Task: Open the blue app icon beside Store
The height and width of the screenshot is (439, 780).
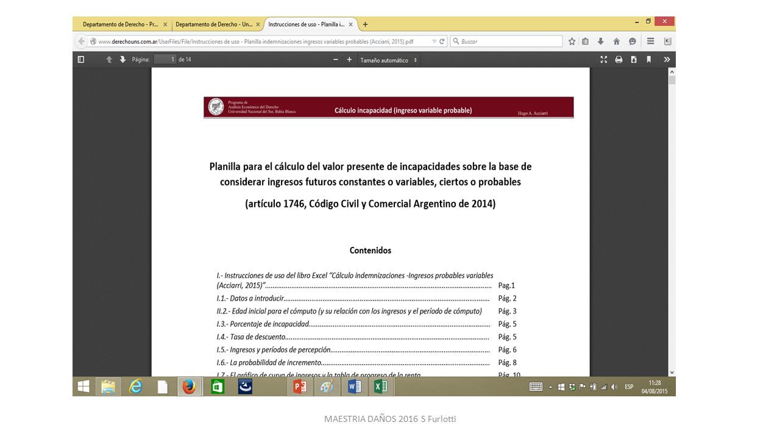Action: (245, 387)
